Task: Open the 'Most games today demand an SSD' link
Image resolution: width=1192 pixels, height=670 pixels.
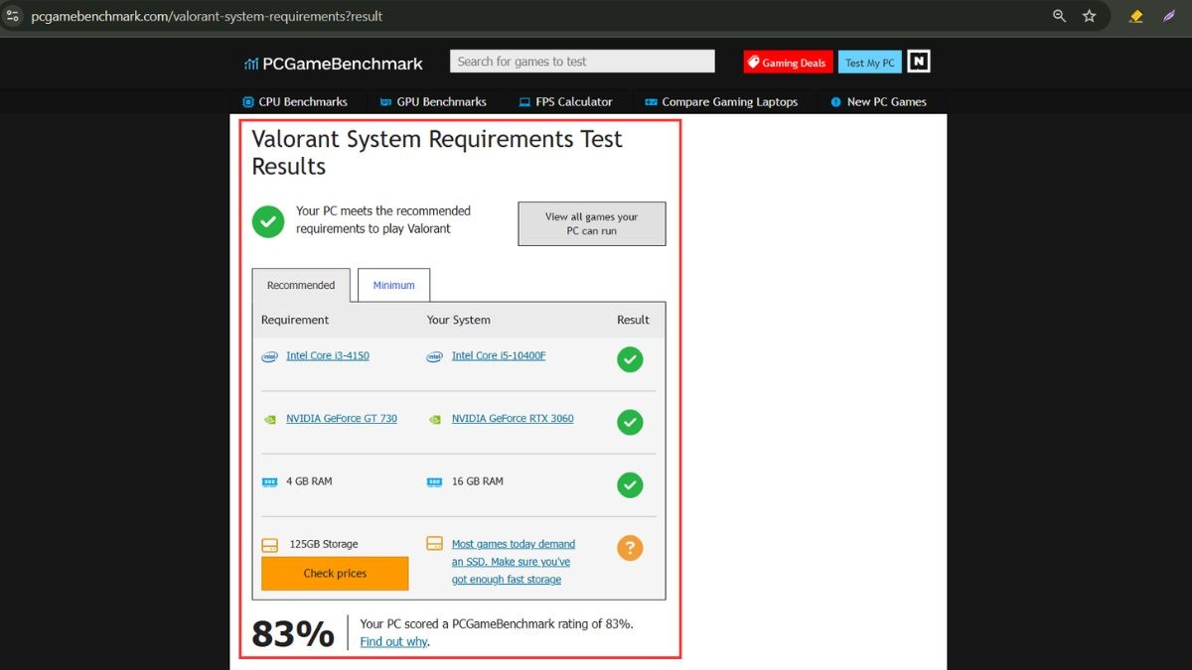Action: (x=514, y=562)
